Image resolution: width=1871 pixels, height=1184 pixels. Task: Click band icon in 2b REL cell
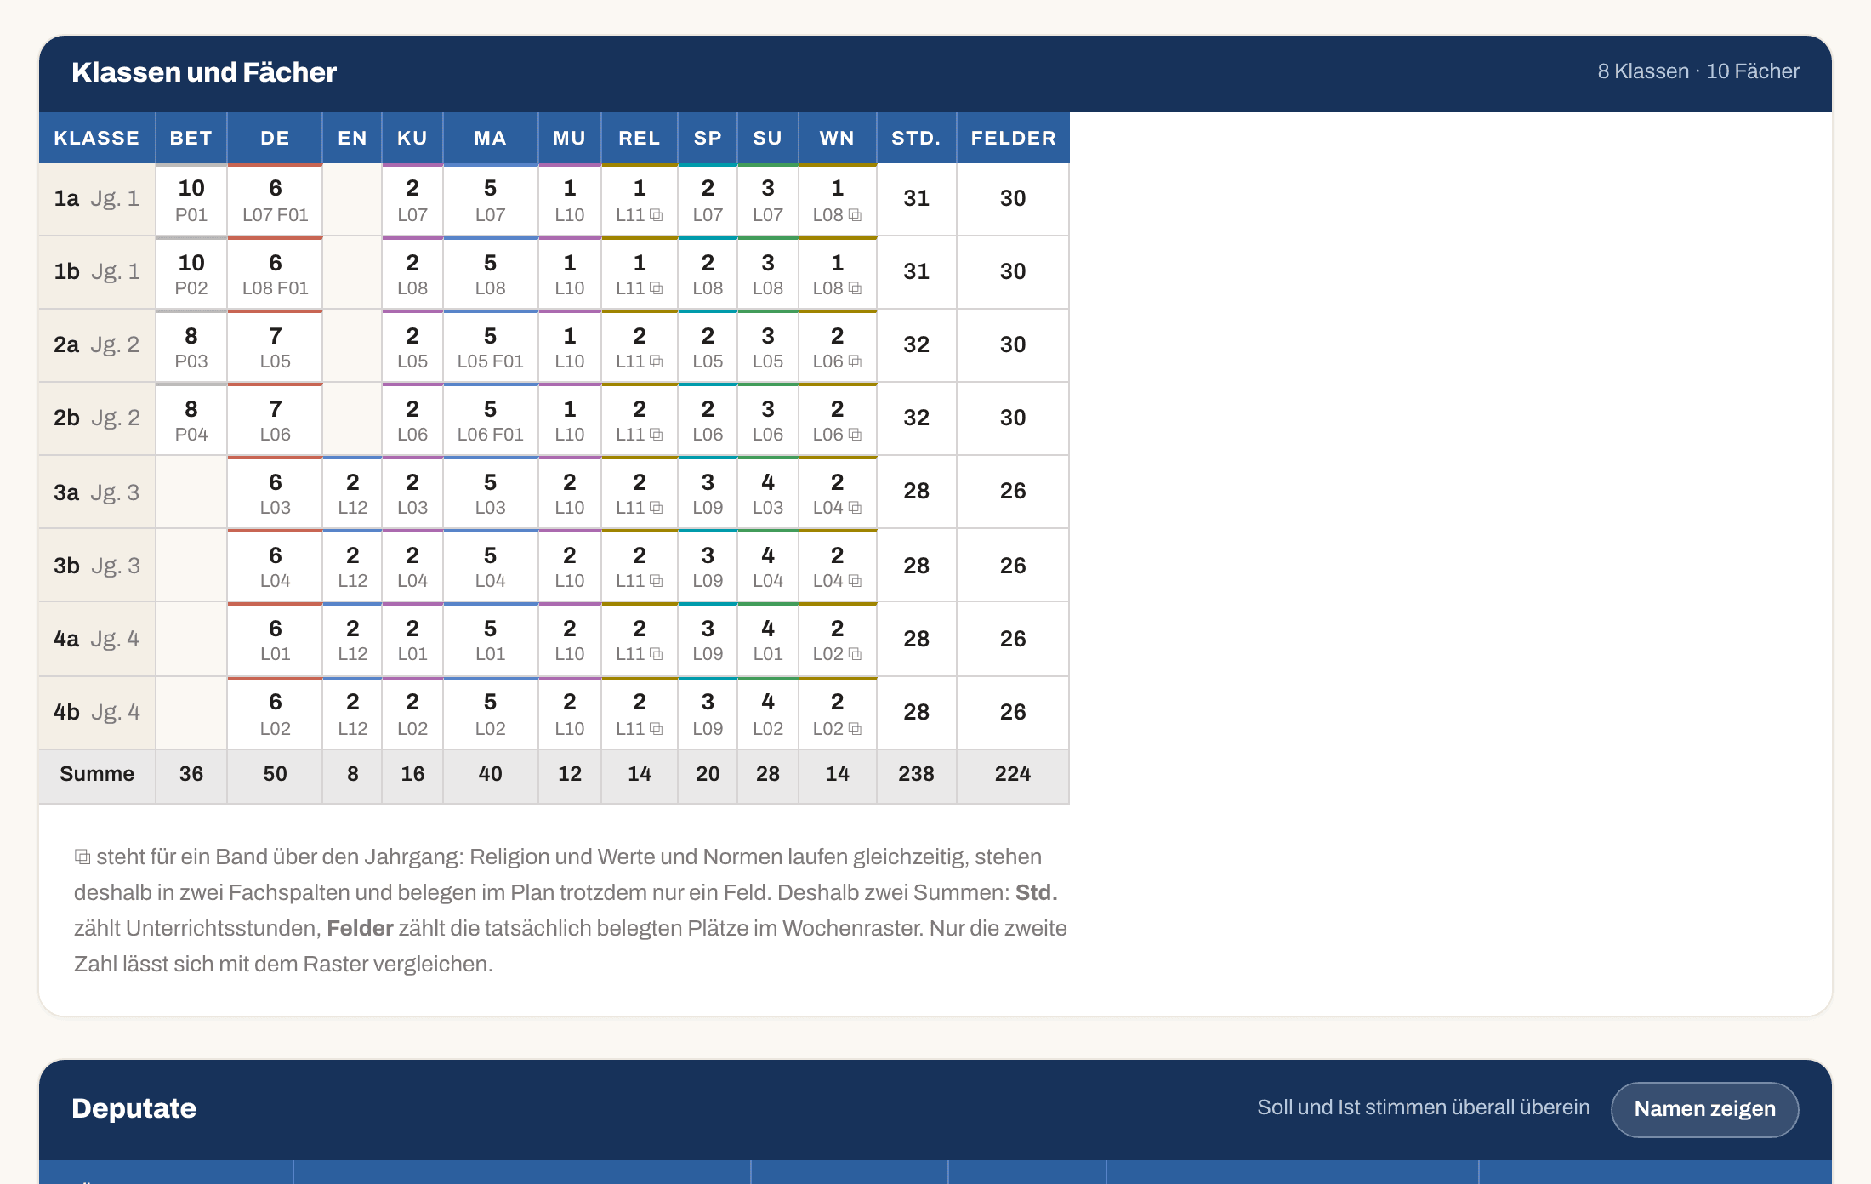coord(657,435)
